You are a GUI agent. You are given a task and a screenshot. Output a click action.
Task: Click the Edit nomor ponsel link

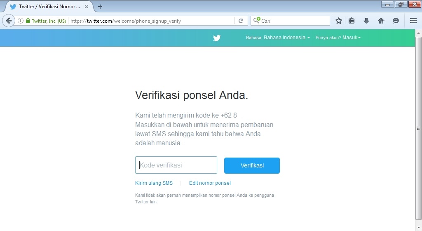click(210, 183)
